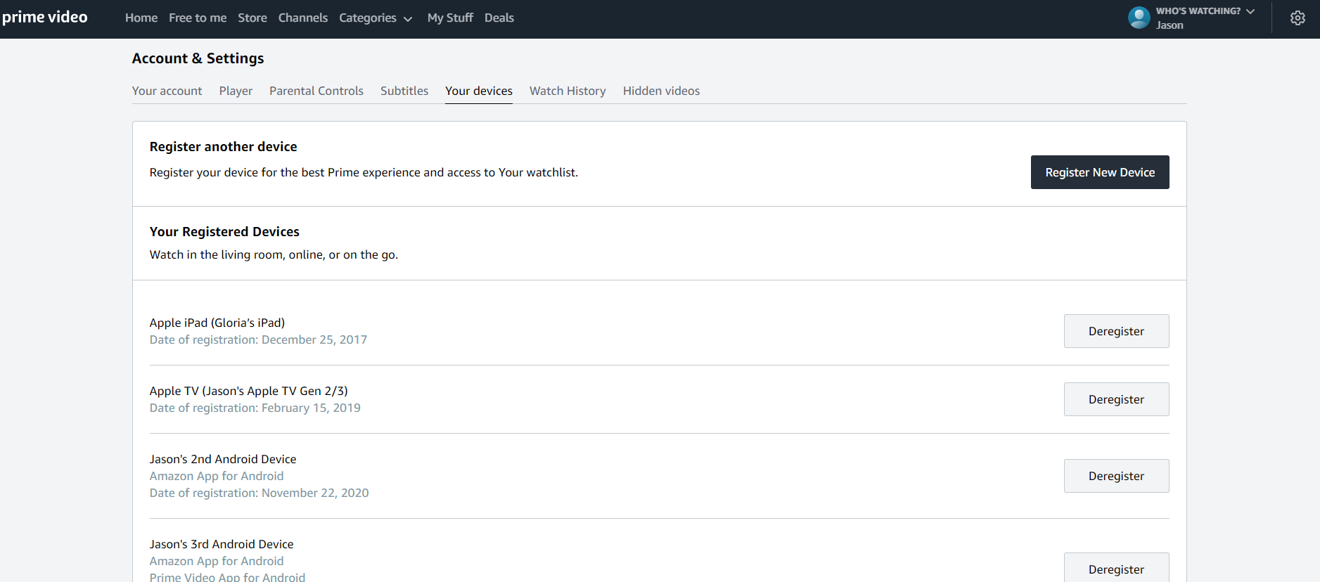Deregister Jason's 2nd Android Device
1320x582 pixels.
coord(1116,476)
